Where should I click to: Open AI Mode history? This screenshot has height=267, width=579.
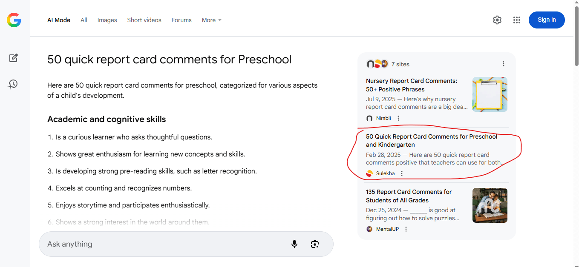tap(14, 84)
